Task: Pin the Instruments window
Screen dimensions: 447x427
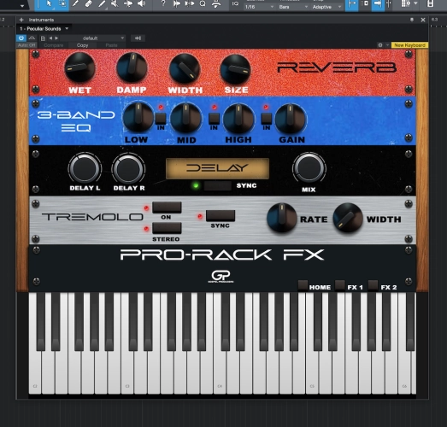Action: [x=412, y=20]
